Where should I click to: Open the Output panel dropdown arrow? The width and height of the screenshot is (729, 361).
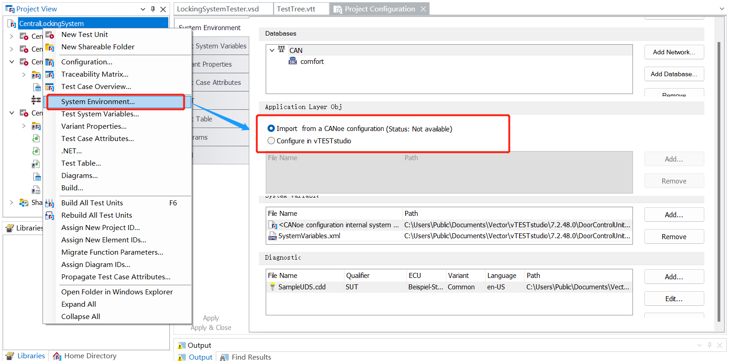point(699,345)
